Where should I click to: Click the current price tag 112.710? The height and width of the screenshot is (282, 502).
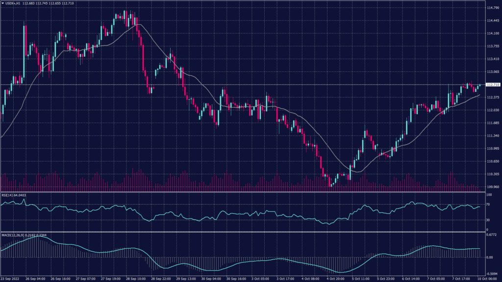pos(492,85)
